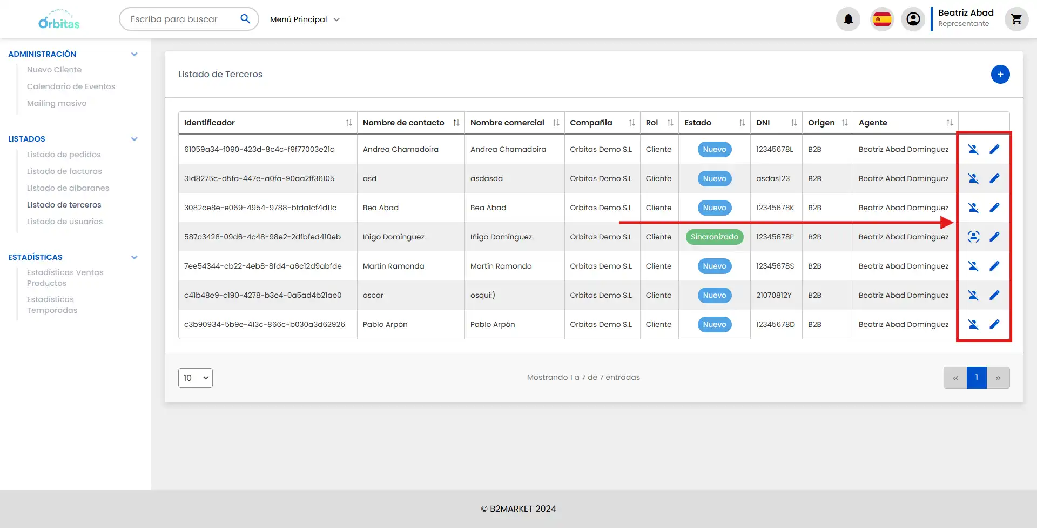Toggle sorting on the Identificador column

click(348, 123)
